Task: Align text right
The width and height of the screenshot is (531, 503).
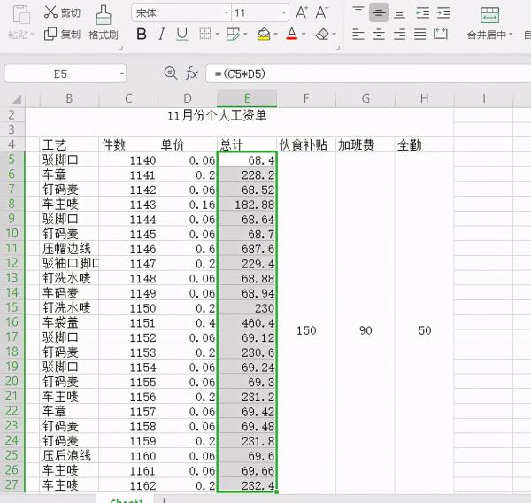Action: pyautogui.click(x=400, y=35)
